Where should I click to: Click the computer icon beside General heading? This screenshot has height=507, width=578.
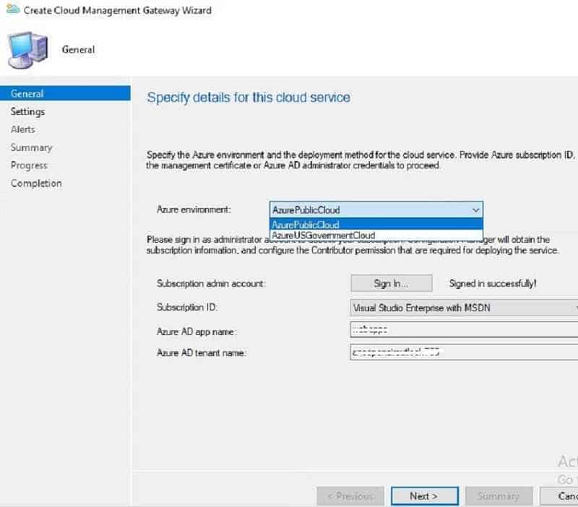(28, 50)
